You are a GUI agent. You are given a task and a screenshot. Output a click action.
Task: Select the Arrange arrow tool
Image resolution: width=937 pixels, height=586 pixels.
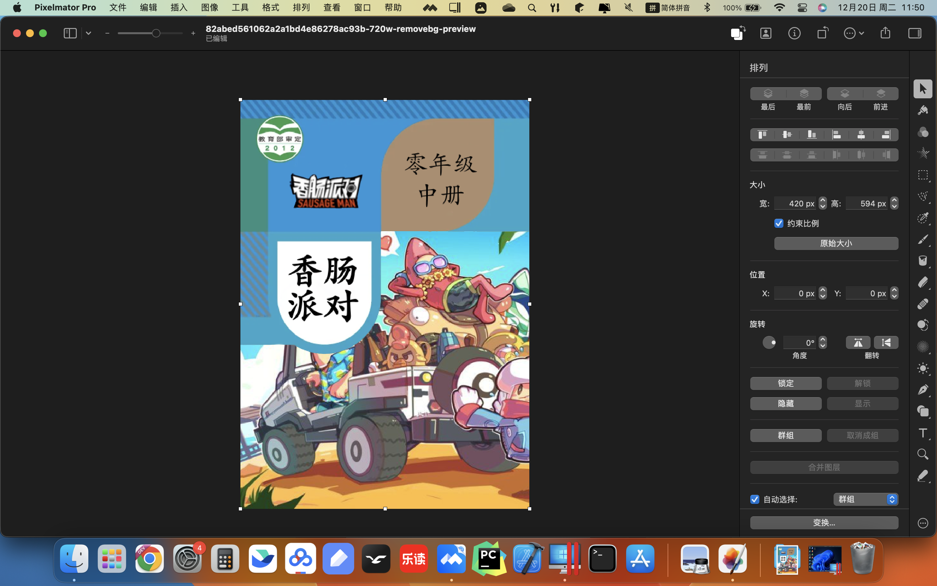pos(923,89)
